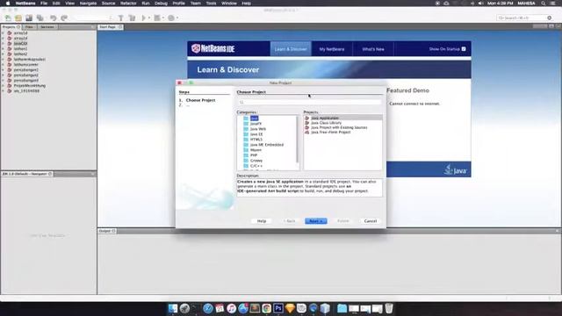Viewport: 562px width, 316px height.
Task: Click the Build Project hammer icon
Action: point(121,18)
